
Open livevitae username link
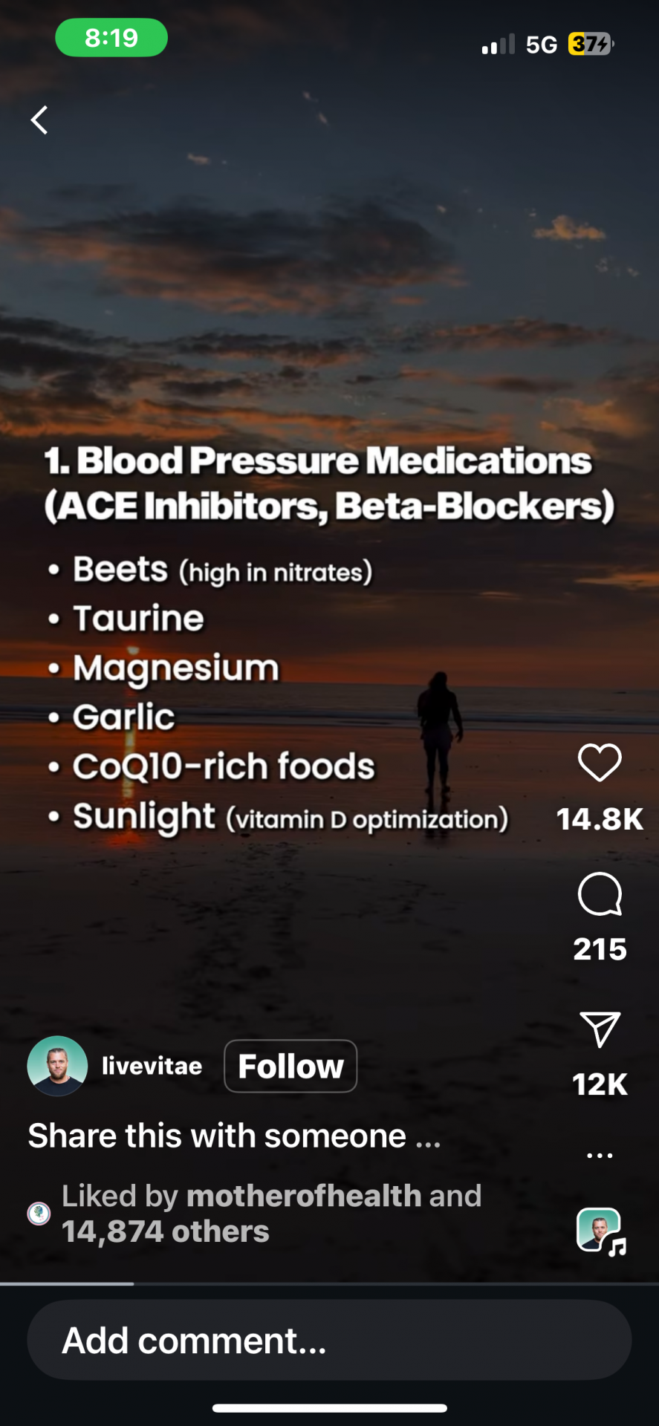point(152,1066)
